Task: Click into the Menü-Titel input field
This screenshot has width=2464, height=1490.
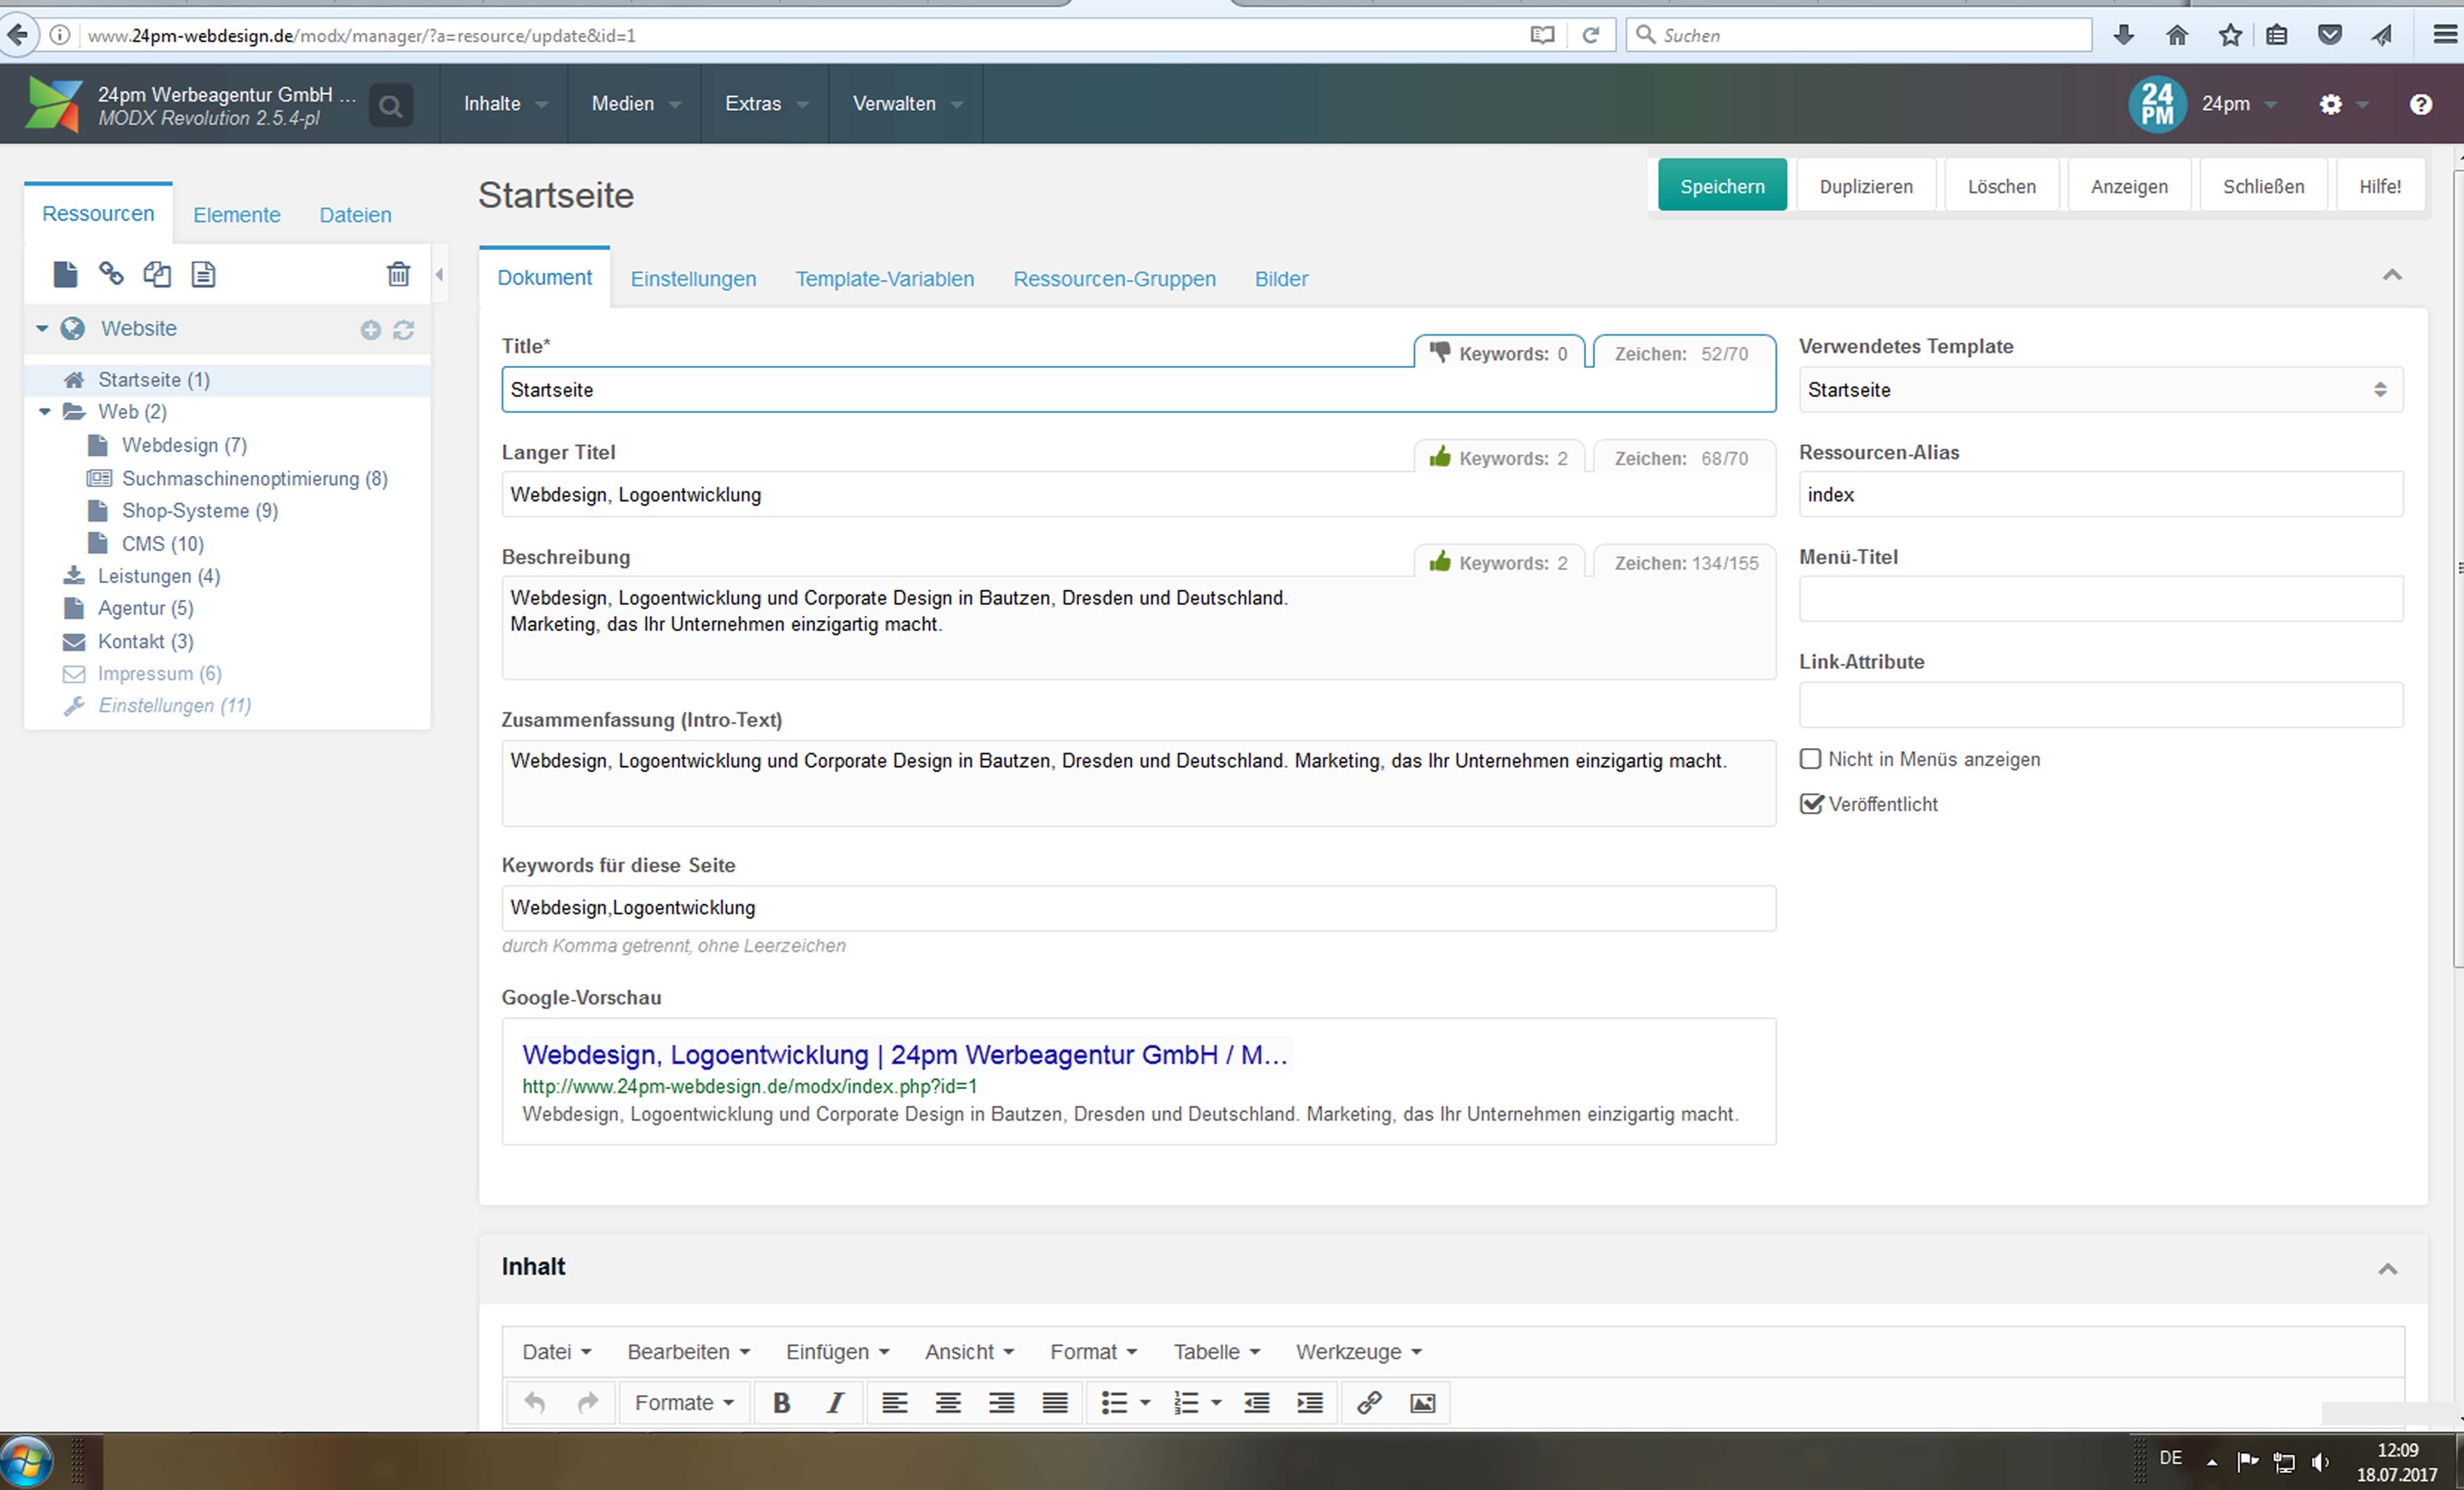Action: point(2100,599)
